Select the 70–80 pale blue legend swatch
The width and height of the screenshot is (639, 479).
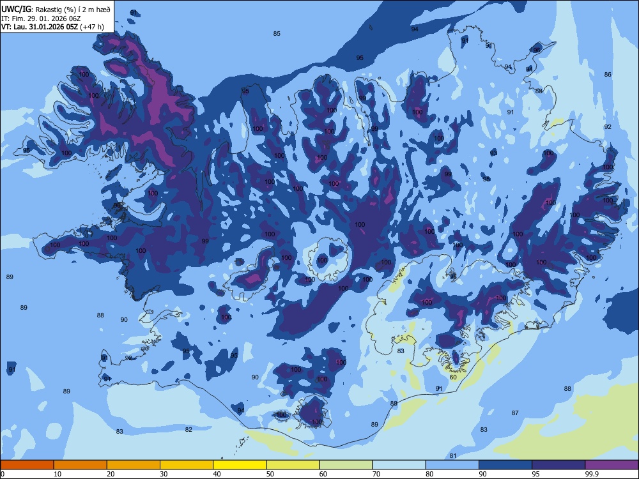399,465
